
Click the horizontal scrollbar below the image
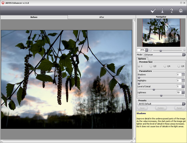67,141
